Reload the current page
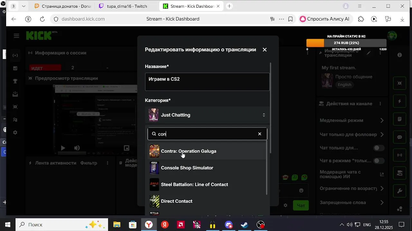Image resolution: width=412 pixels, height=231 pixels. [42, 19]
